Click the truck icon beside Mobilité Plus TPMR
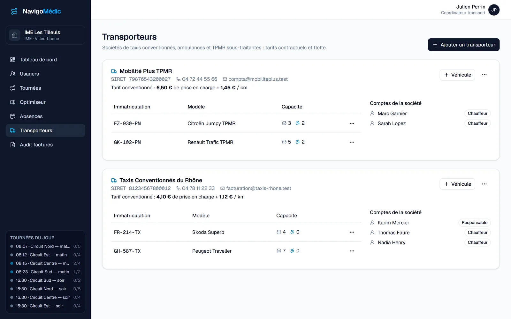Screen dimensions: 511x319 tap(114, 71)
